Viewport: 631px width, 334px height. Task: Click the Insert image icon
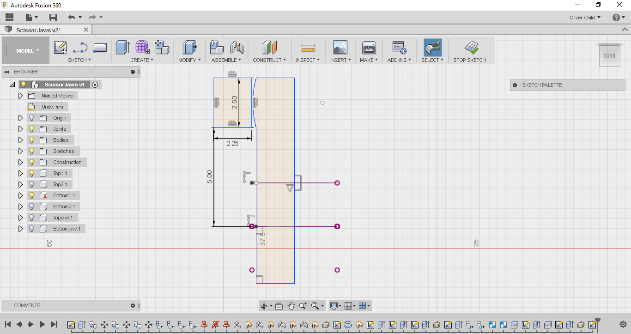(340, 47)
